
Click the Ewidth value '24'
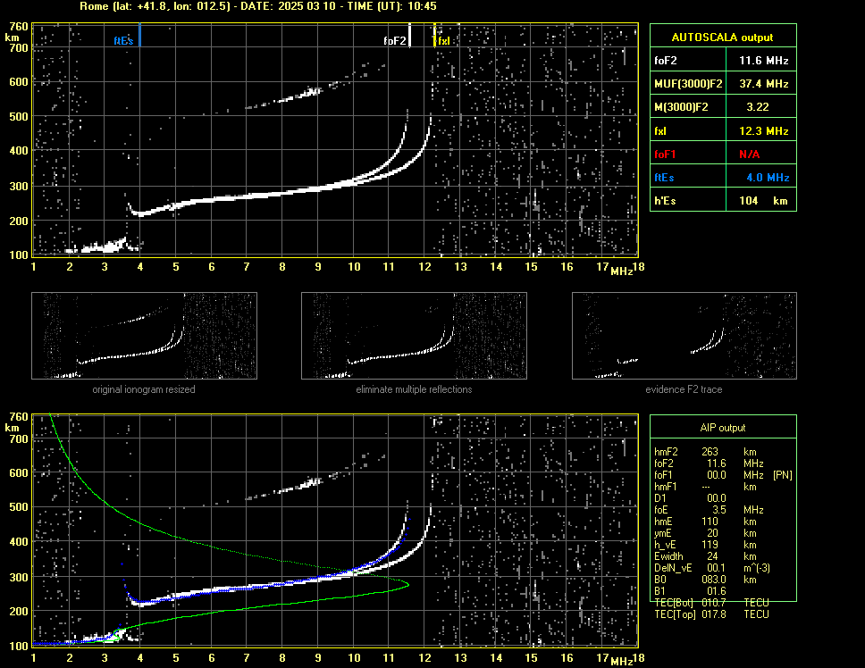(712, 556)
